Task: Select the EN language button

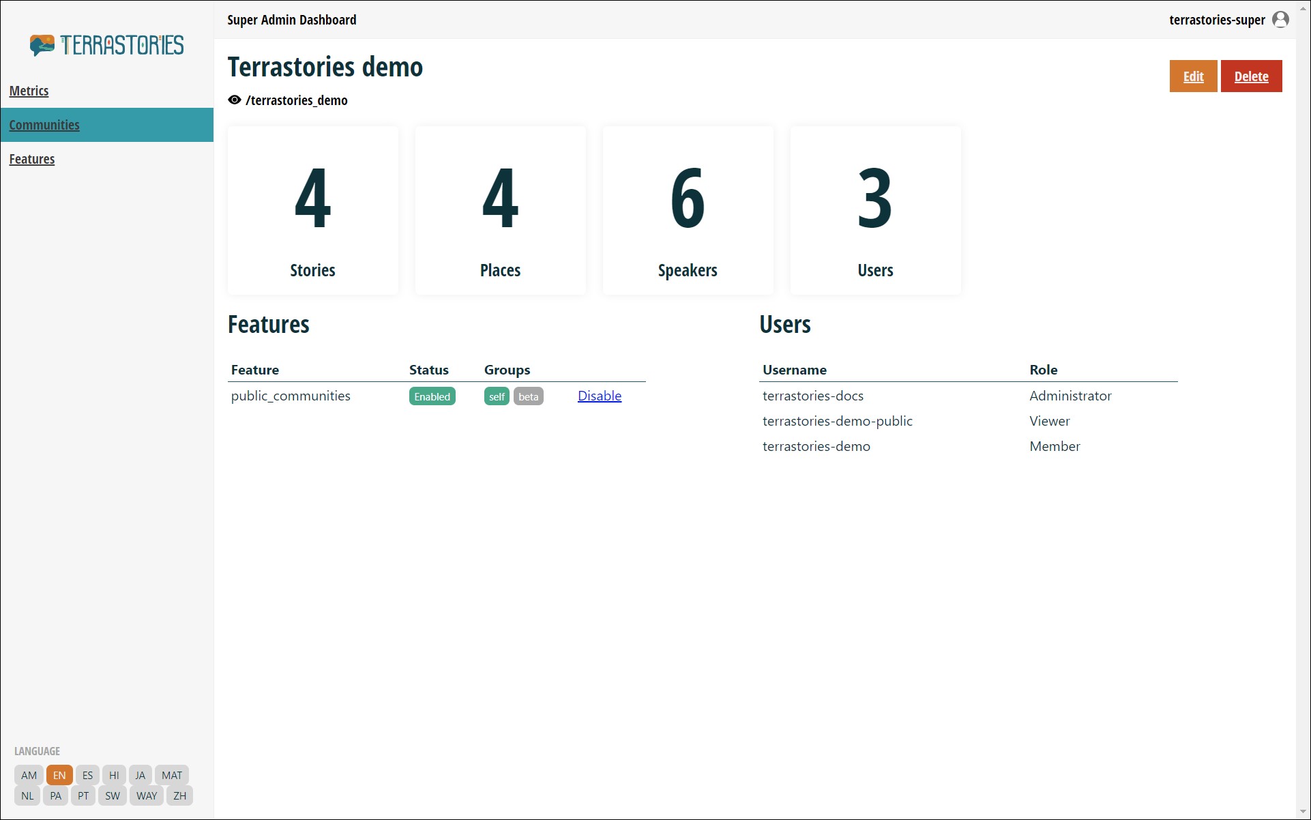Action: [x=59, y=775]
